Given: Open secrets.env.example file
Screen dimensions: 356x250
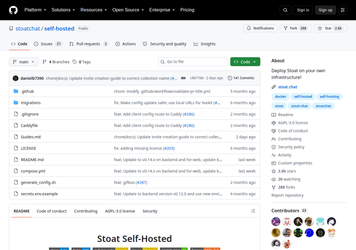Looking at the screenshot, I should click(39, 194).
